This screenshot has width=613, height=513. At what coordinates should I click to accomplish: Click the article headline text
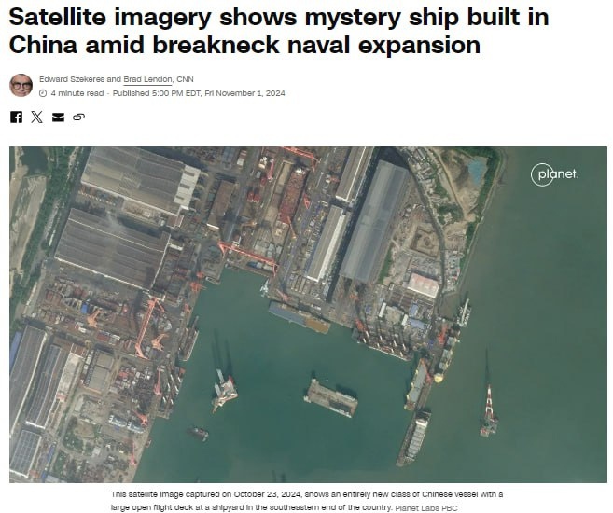tap(279, 31)
